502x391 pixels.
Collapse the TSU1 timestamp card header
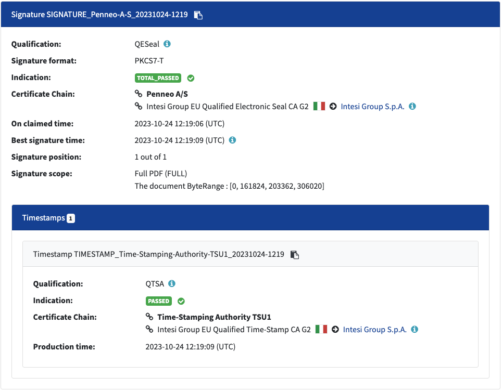point(250,254)
